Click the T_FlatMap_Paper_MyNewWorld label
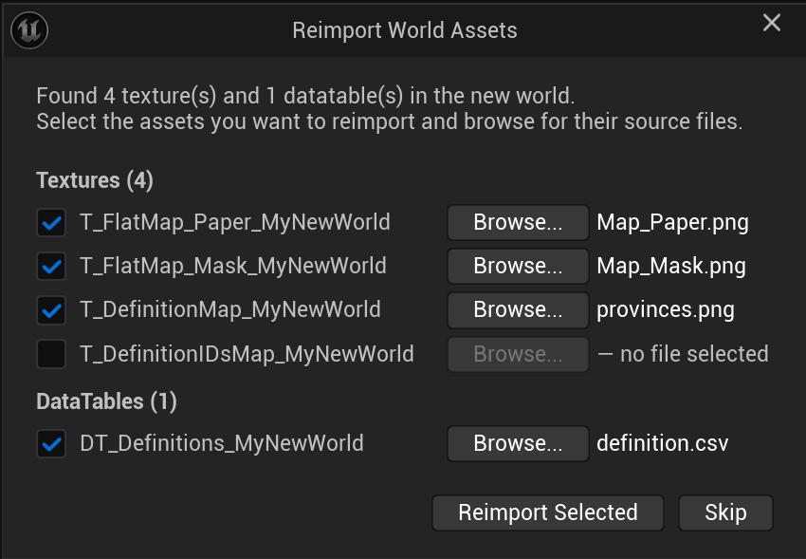 235,223
